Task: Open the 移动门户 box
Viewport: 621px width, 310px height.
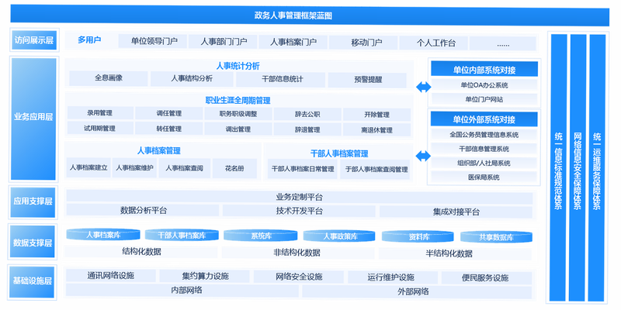Action: click(363, 43)
